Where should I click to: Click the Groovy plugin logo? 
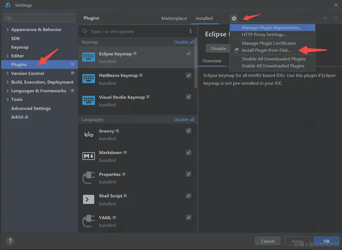tap(89, 134)
